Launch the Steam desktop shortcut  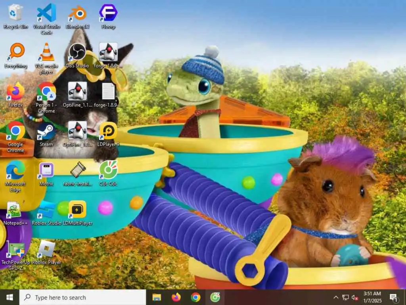point(47,134)
